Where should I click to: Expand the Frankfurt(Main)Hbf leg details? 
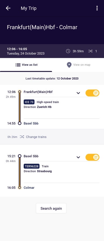(x=78, y=93)
